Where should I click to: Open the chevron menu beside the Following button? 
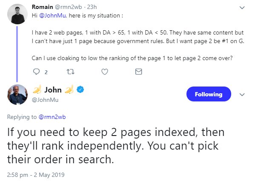tap(242, 94)
